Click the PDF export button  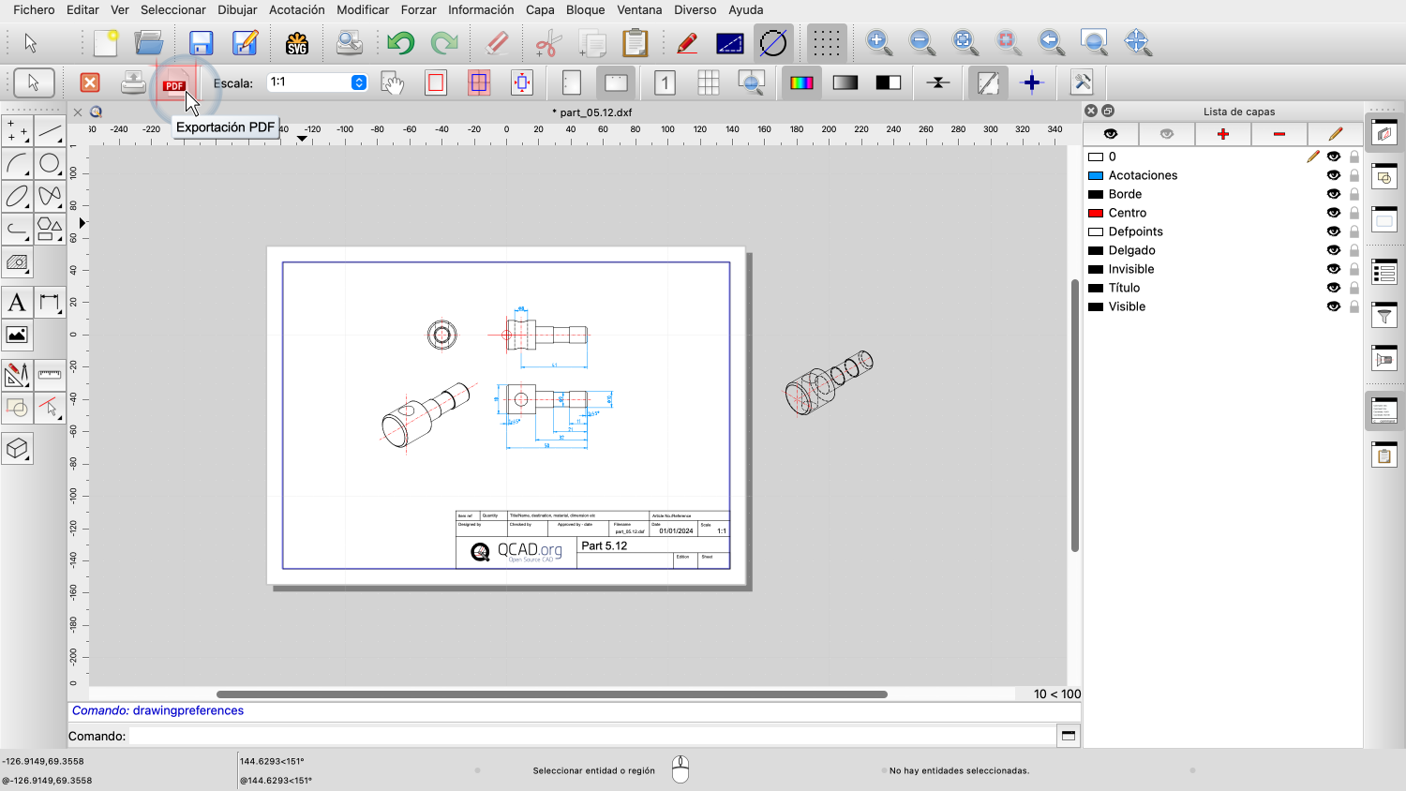click(174, 83)
